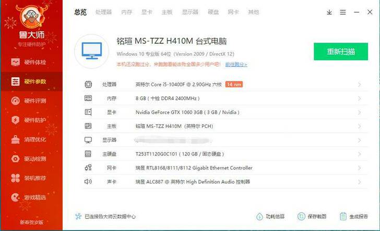
Task: Click the 内存 memory icon
Action: (x=88, y=98)
